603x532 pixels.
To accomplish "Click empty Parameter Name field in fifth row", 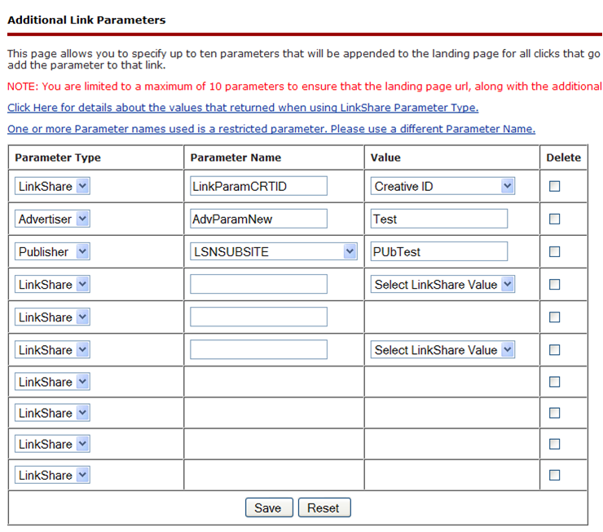I will (x=258, y=317).
